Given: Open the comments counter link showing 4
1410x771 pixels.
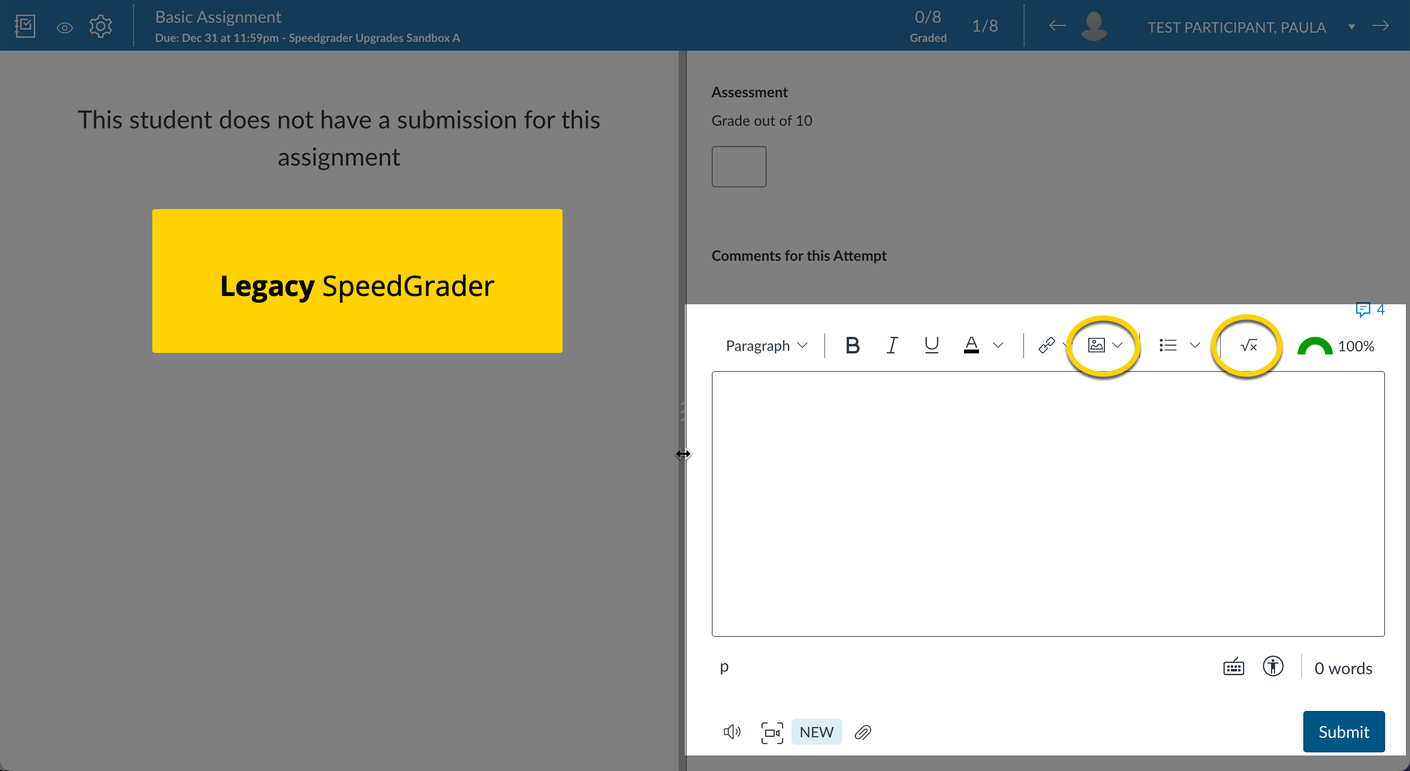Looking at the screenshot, I should point(1370,309).
